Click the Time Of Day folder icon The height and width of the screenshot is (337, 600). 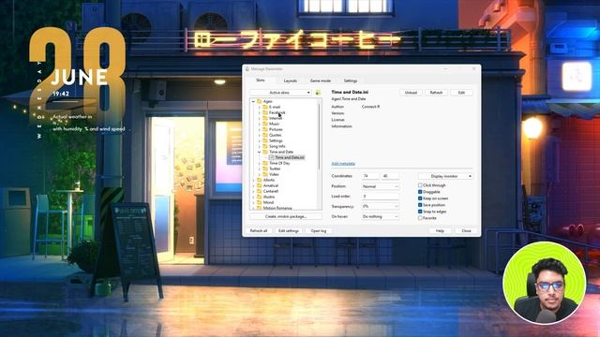[x=265, y=163]
